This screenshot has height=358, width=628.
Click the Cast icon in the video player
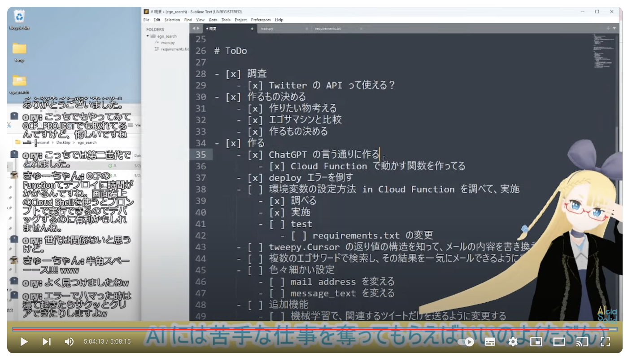(x=582, y=341)
